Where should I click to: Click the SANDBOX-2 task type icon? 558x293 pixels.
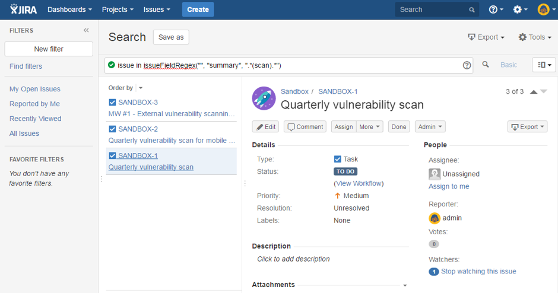point(112,129)
